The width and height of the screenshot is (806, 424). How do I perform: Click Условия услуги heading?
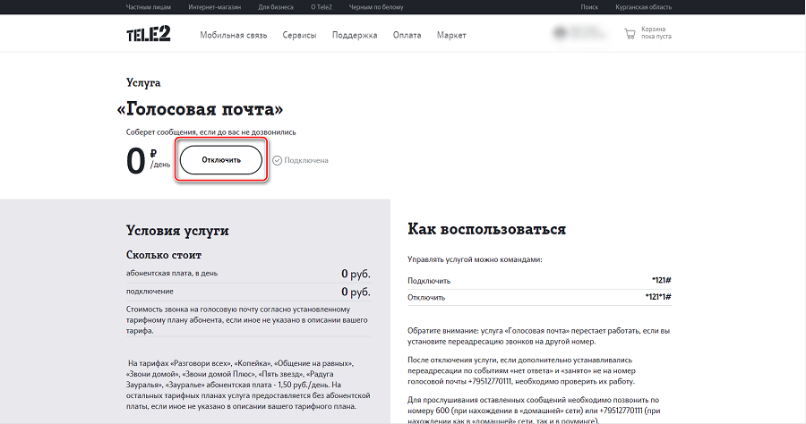point(177,231)
